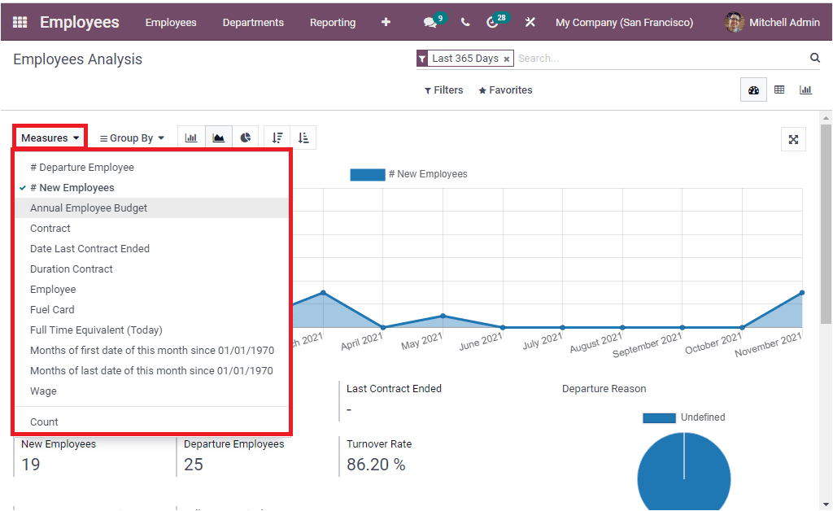
Task: Open the apps grid launcher
Action: point(20,22)
